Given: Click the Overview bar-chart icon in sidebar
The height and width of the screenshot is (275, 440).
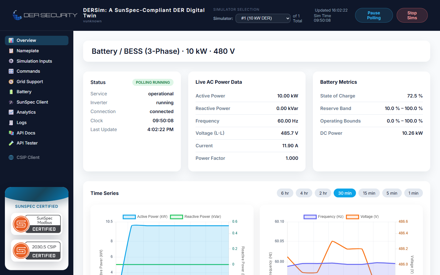Looking at the screenshot, I should point(11,40).
